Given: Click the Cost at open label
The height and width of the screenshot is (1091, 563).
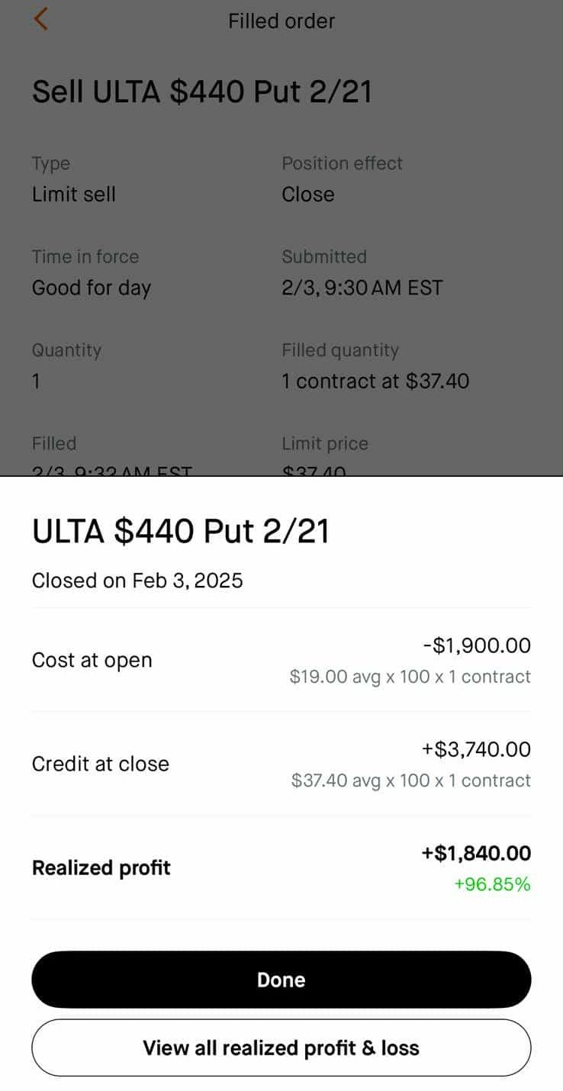Looking at the screenshot, I should 92,660.
